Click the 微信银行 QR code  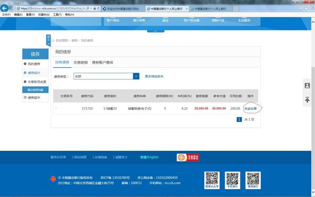coord(253,180)
